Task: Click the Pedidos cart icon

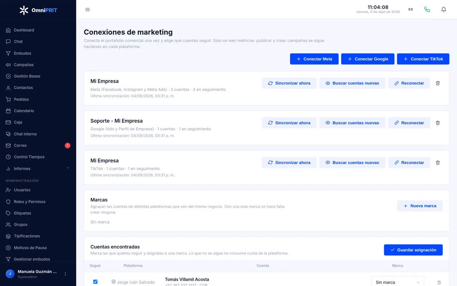Action: 8,99
